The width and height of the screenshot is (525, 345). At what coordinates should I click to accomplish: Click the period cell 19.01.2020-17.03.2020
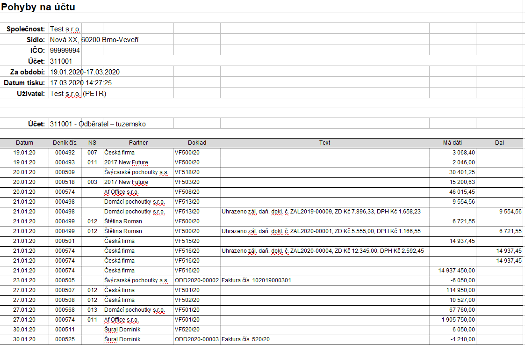(x=85, y=72)
